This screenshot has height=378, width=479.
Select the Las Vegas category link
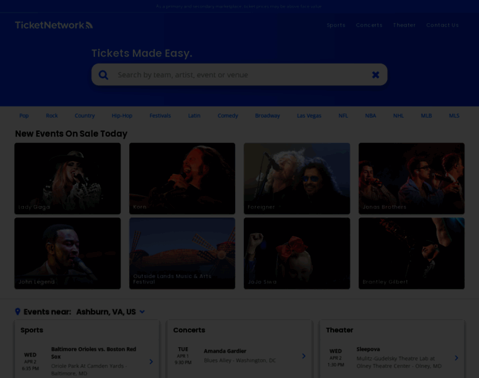tap(309, 116)
